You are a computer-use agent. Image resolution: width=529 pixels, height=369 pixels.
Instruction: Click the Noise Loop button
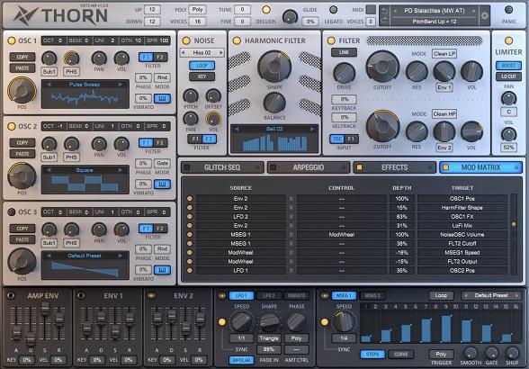[x=202, y=66]
